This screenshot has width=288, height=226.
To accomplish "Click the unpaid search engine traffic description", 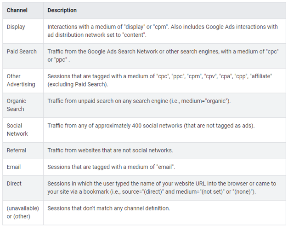I will [x=139, y=101].
